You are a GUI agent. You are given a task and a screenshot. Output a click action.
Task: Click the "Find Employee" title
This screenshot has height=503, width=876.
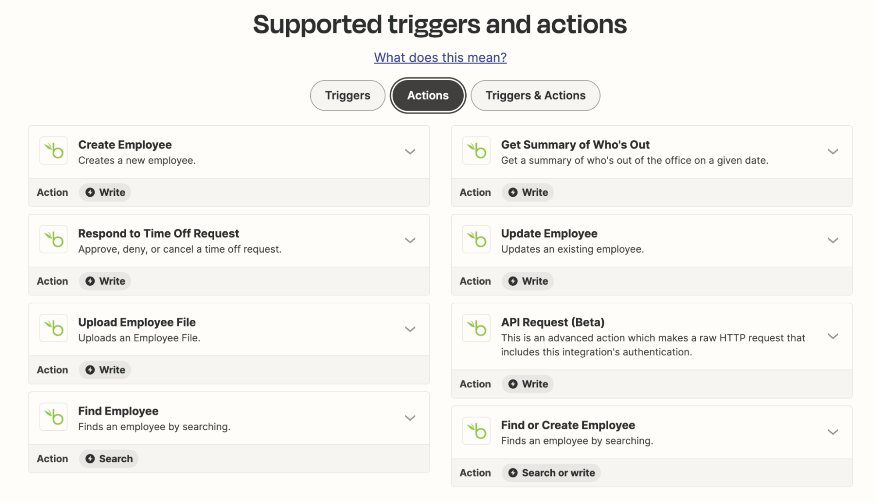pyautogui.click(x=118, y=411)
